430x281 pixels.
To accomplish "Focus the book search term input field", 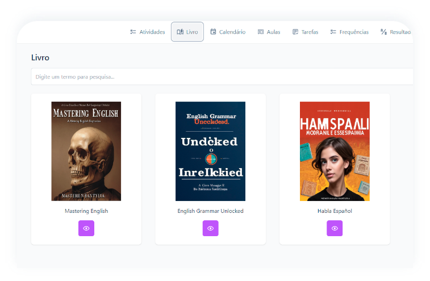I will pyautogui.click(x=222, y=77).
